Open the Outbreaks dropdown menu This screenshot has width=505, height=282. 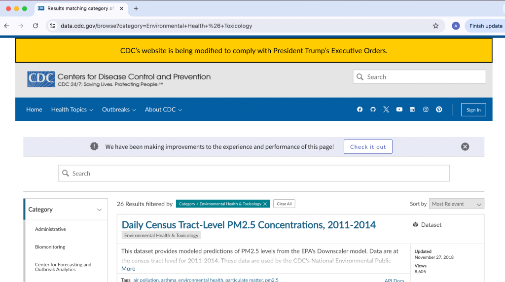pos(119,109)
